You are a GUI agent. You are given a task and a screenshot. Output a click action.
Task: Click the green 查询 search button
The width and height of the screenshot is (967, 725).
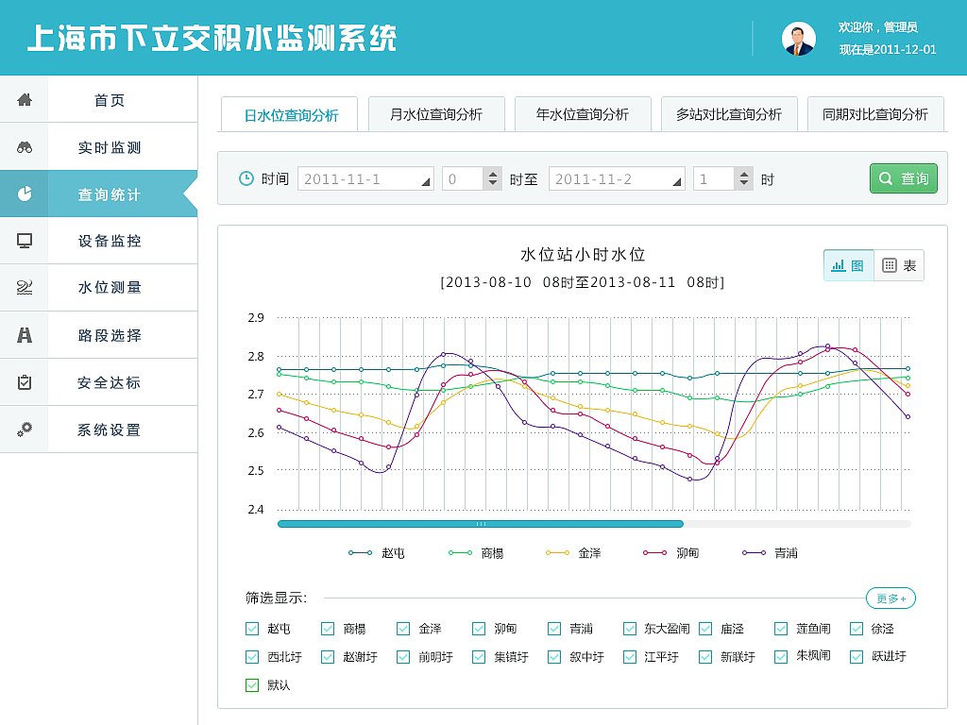[x=904, y=178]
